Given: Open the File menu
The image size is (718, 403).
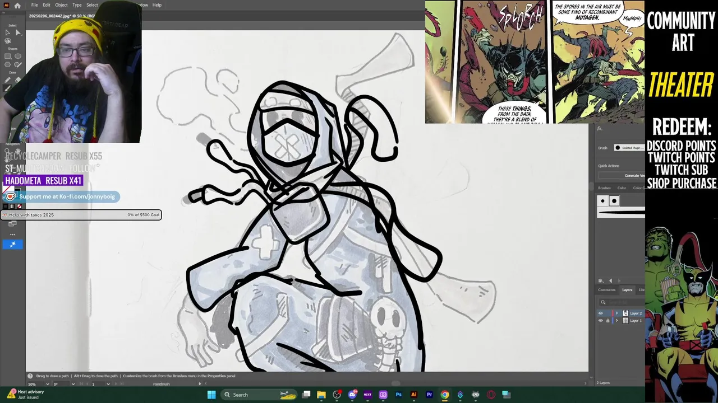Looking at the screenshot, I should point(34,5).
